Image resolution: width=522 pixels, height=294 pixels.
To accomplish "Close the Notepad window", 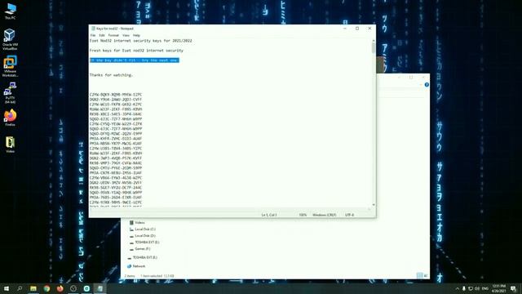I will point(369,29).
